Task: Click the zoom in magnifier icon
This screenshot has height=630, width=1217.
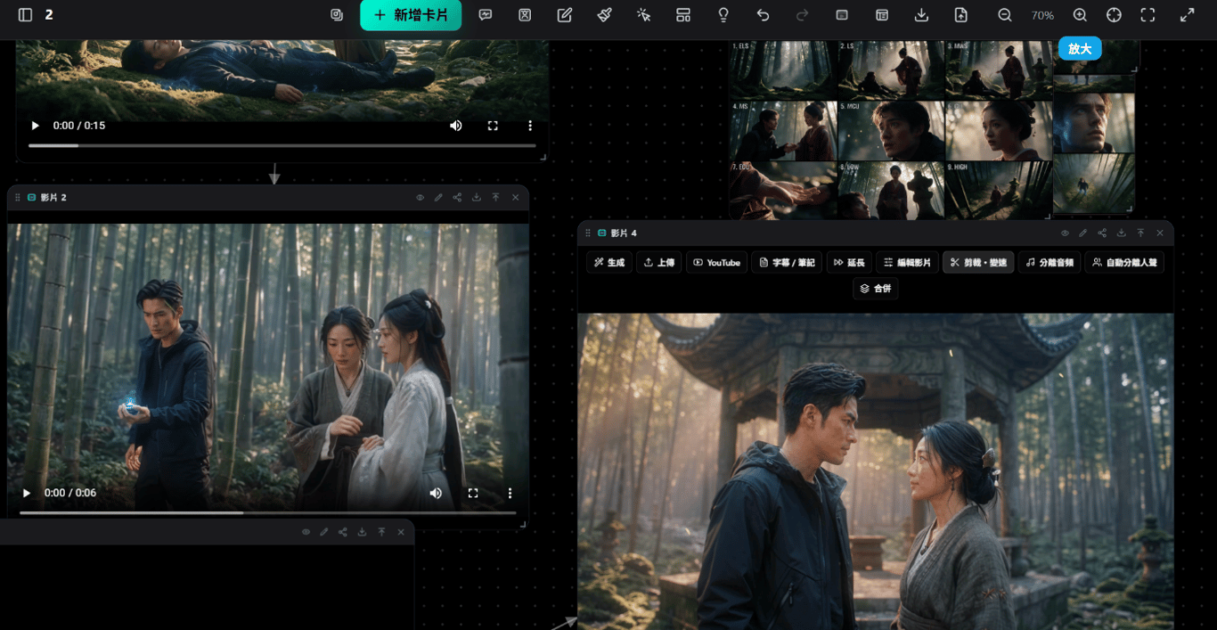Action: click(1080, 15)
